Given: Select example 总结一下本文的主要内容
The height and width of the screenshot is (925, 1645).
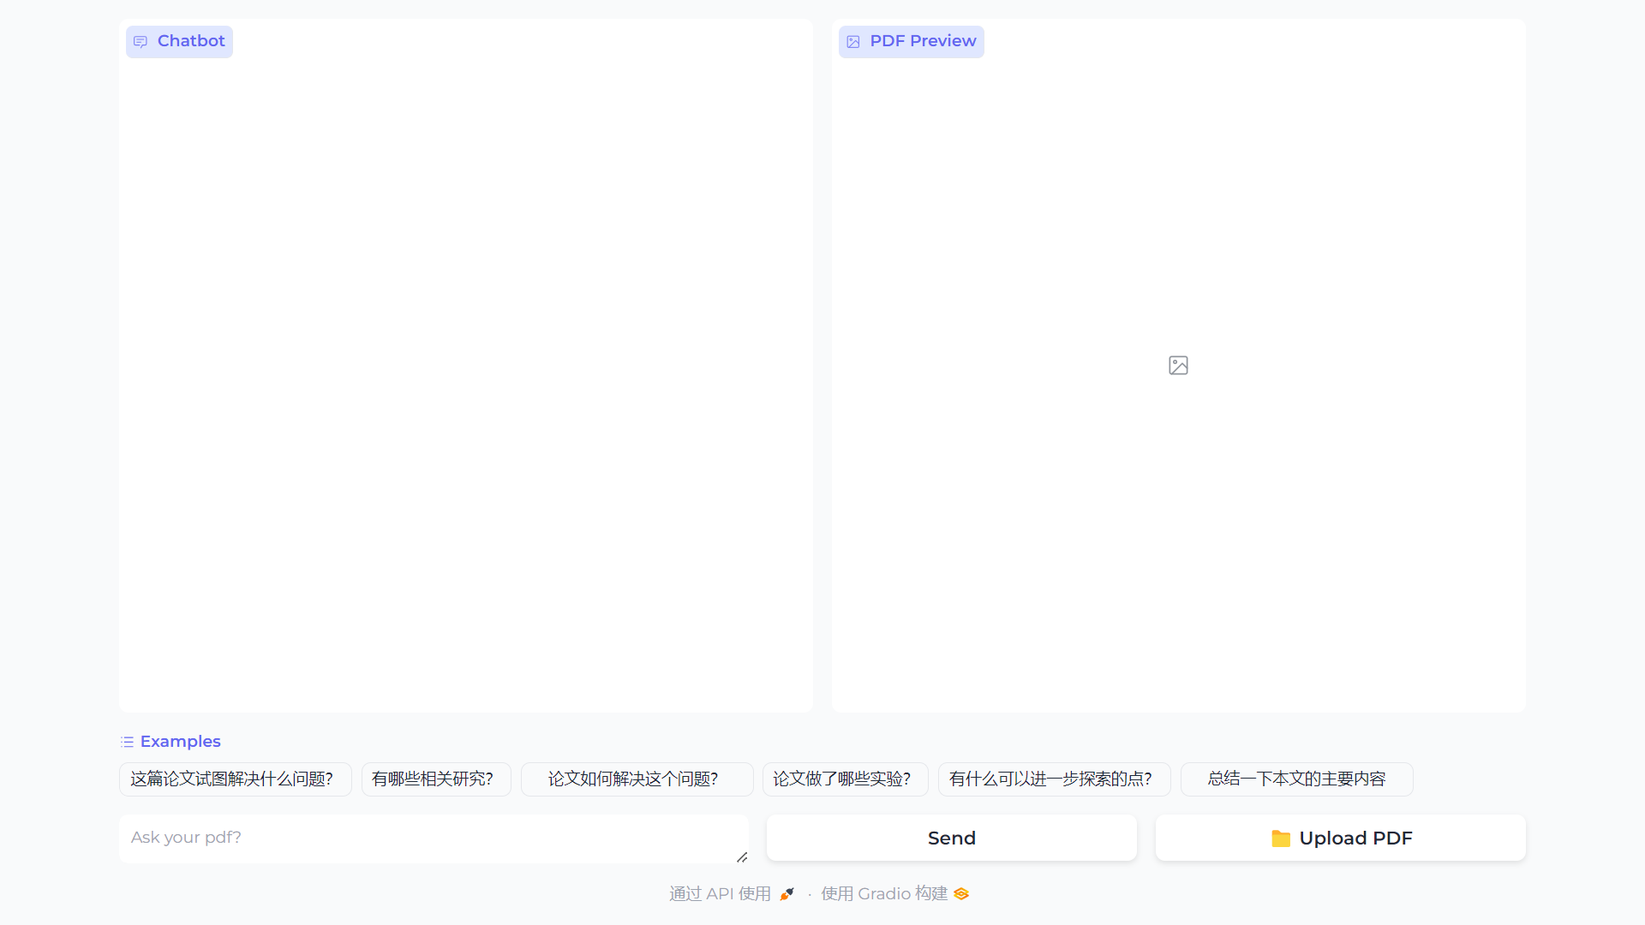Looking at the screenshot, I should point(1297,779).
